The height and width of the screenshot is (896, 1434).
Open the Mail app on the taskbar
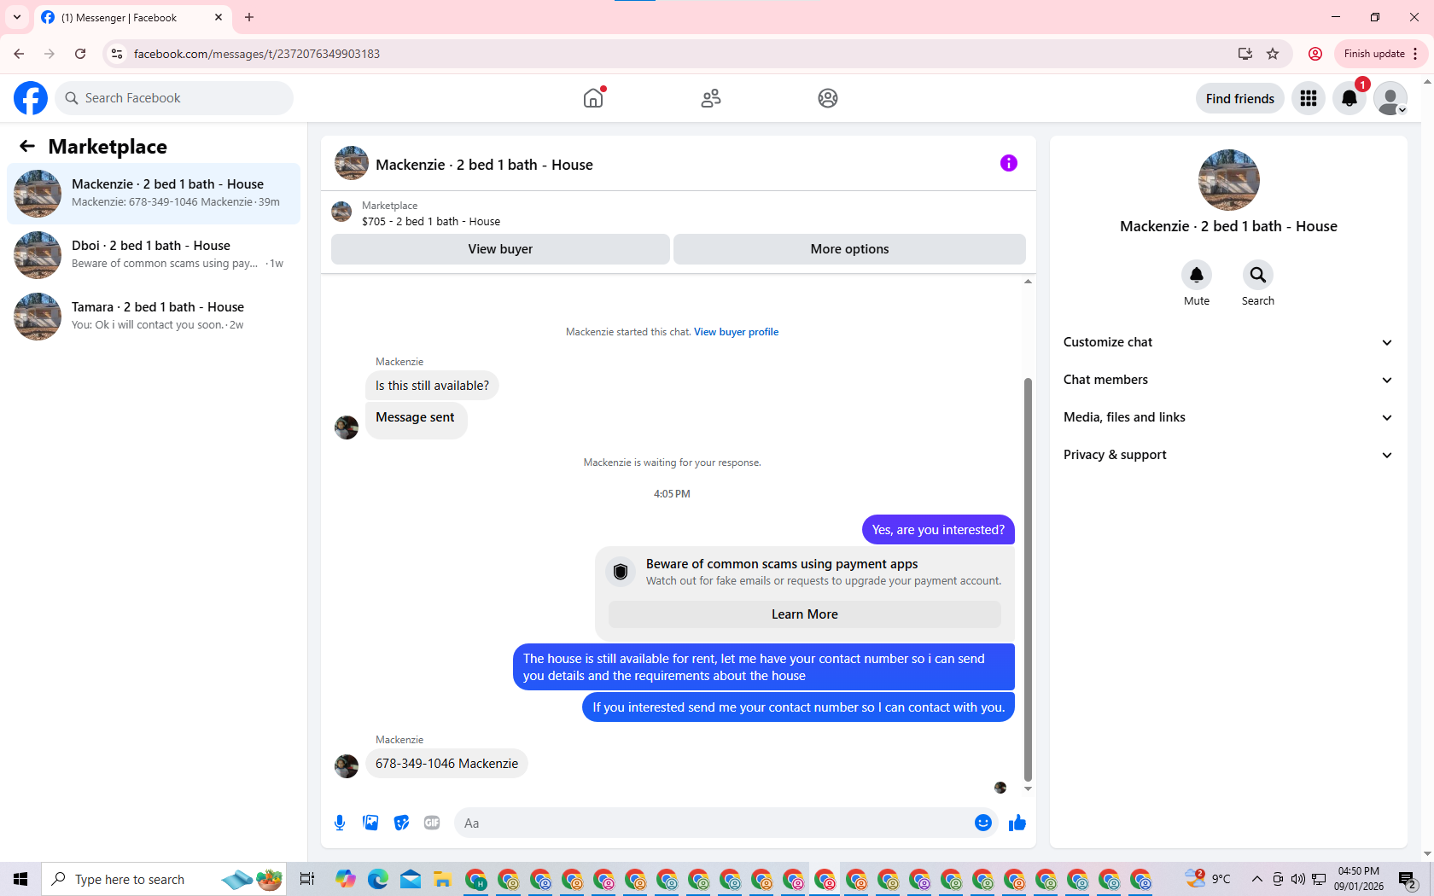click(x=411, y=879)
